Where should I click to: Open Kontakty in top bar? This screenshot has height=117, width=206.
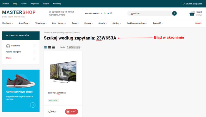pos(57,4)
